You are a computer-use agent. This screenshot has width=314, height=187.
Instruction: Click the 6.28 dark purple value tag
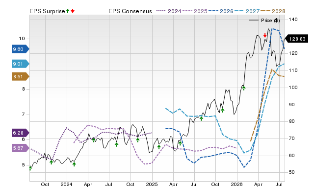pyautogui.click(x=21, y=133)
